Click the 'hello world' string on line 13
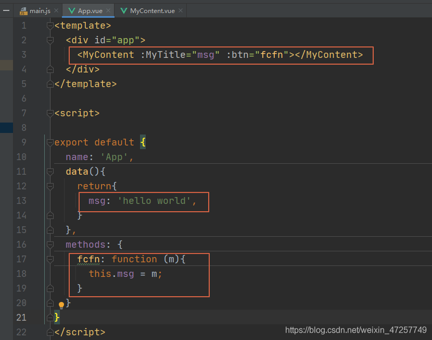Viewport: 432px width, 340px height. [x=154, y=201]
